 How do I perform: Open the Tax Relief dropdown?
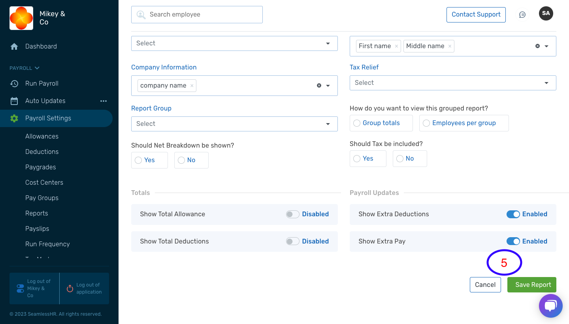click(453, 82)
